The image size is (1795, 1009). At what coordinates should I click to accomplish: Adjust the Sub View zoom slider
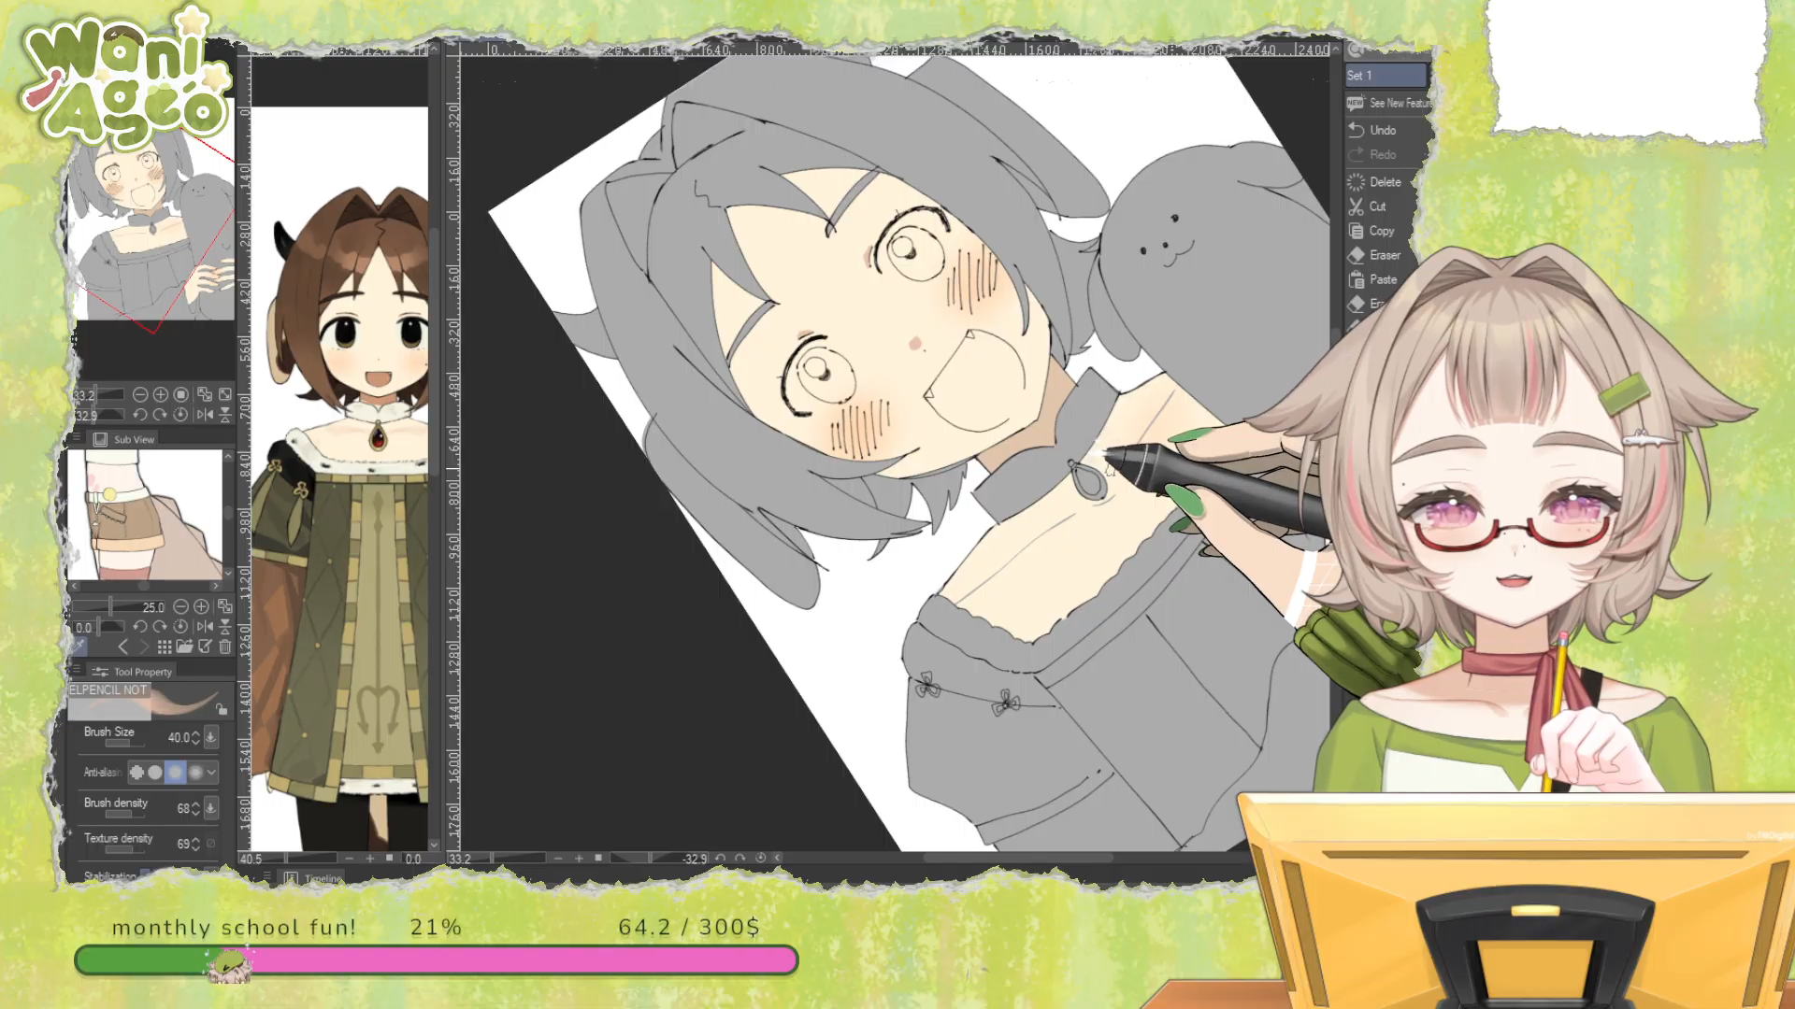(110, 606)
